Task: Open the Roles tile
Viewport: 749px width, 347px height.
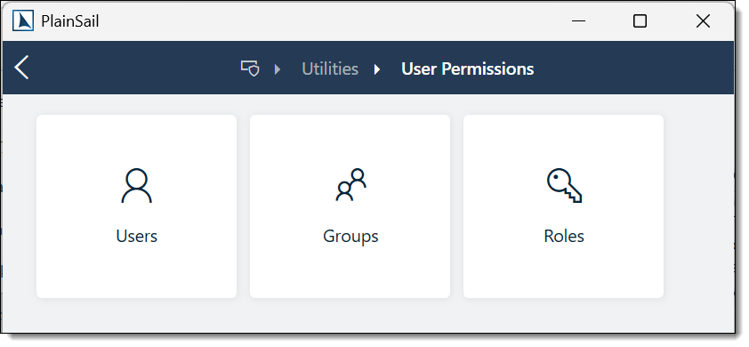Action: click(563, 206)
